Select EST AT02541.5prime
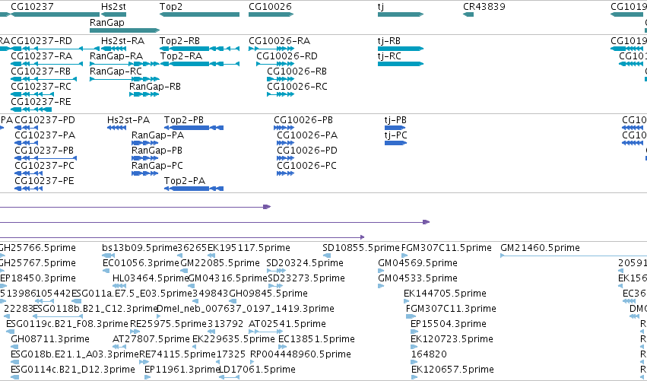 (287, 325)
